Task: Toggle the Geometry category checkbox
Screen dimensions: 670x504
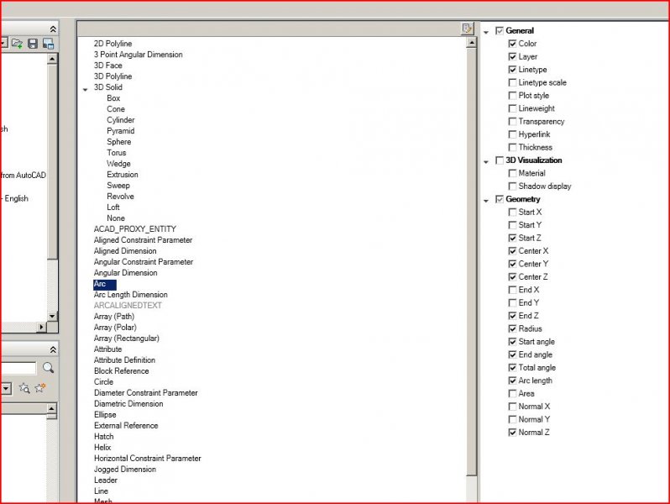Action: coord(499,199)
